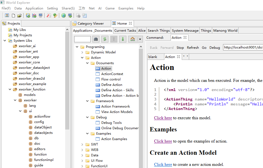Click the database with gear icon
Image resolution: width=263 pixels, height=168 pixels.
[x=78, y=15]
